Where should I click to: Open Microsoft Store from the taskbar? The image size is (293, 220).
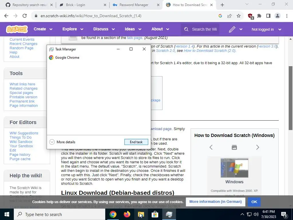(x=155, y=214)
